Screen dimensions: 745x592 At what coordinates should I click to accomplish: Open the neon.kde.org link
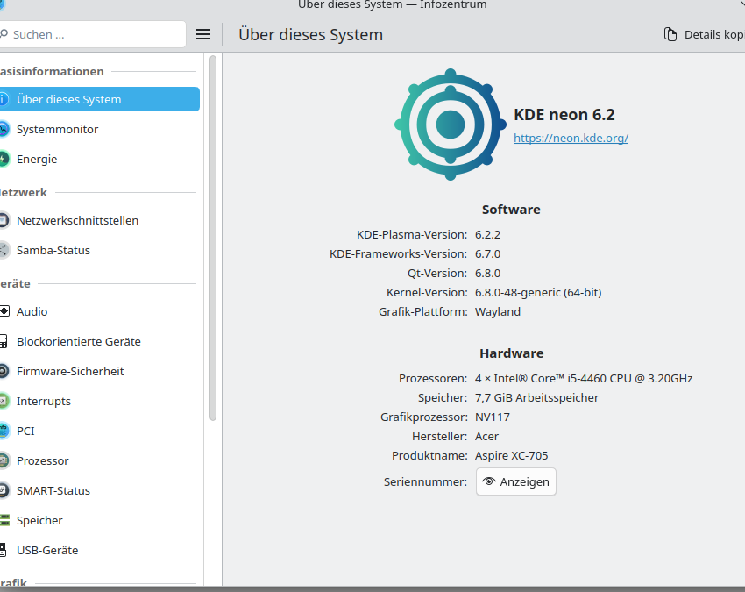(x=571, y=138)
